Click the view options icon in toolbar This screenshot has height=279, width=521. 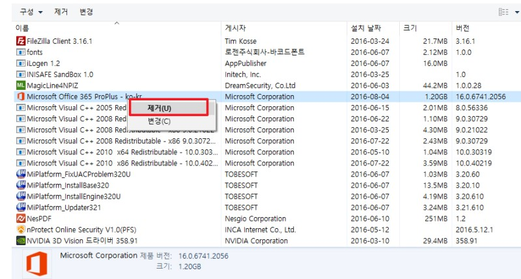point(503,12)
